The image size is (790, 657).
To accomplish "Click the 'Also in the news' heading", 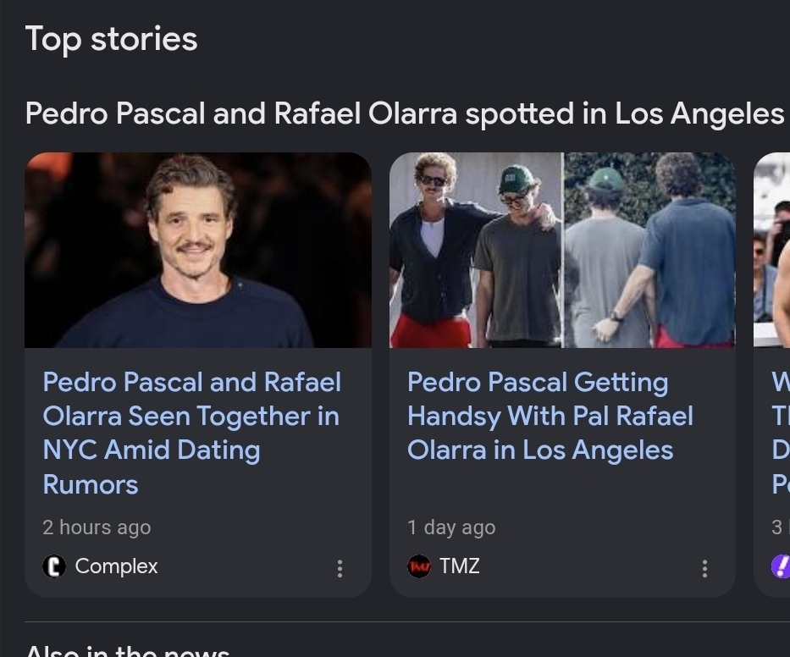I will click(127, 650).
